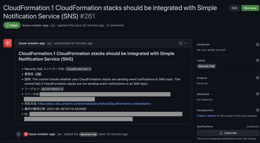
Task: Click the 2022-08-26T02:15:49.009Z timestamp text
Action: [x=67, y=109]
